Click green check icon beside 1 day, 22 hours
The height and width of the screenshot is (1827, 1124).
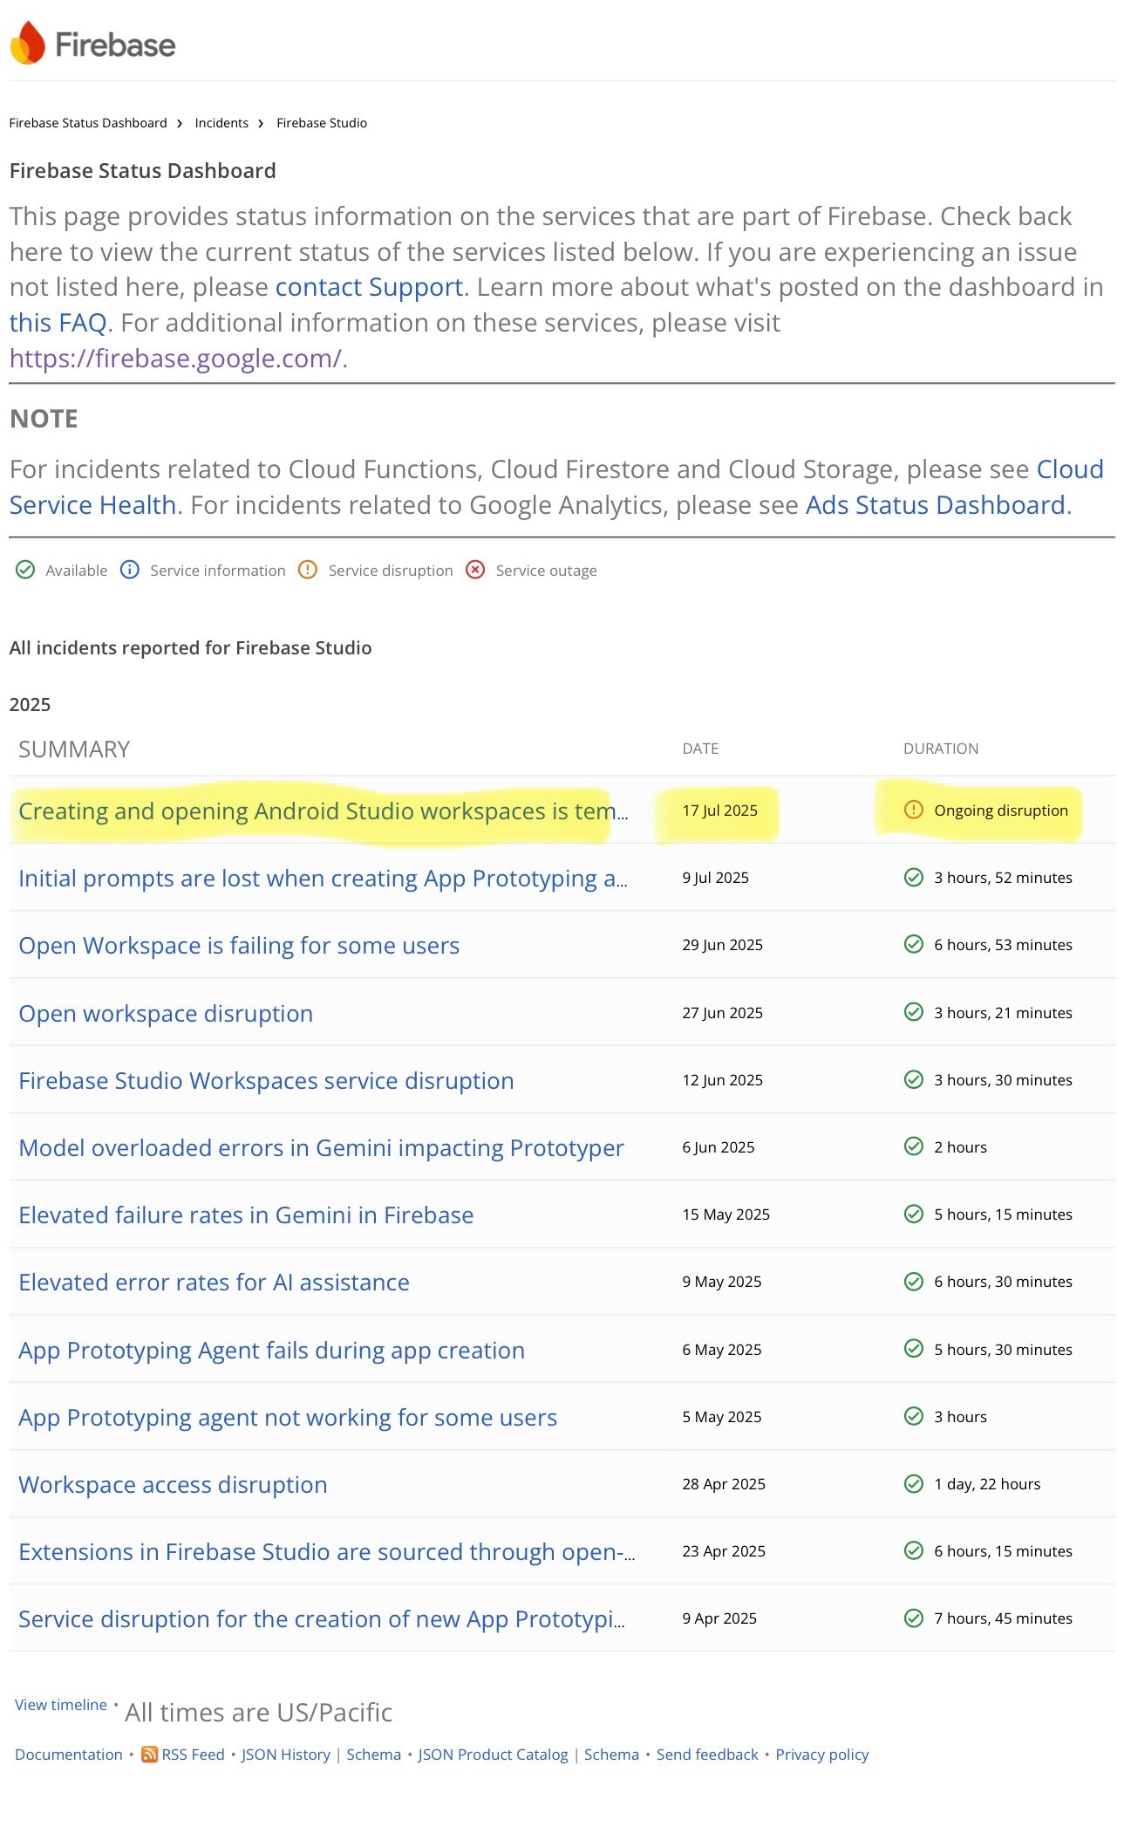click(x=913, y=1483)
